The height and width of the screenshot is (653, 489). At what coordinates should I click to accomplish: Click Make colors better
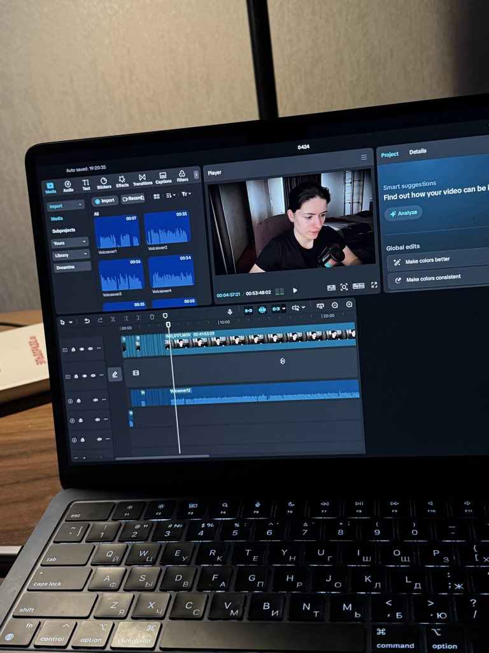click(437, 260)
